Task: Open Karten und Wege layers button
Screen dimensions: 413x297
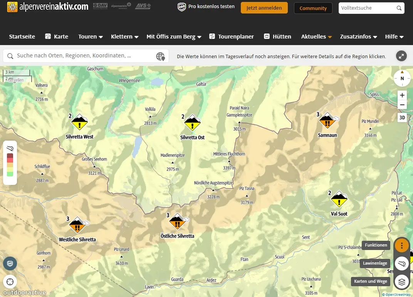Action: click(x=402, y=282)
